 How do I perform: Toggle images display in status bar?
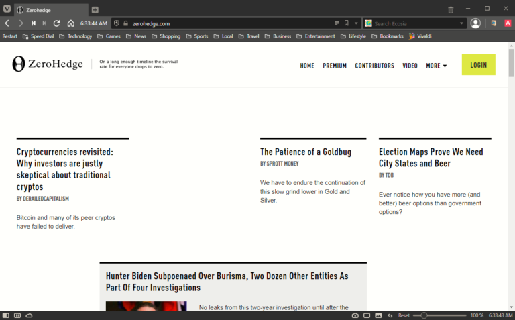coord(378,315)
